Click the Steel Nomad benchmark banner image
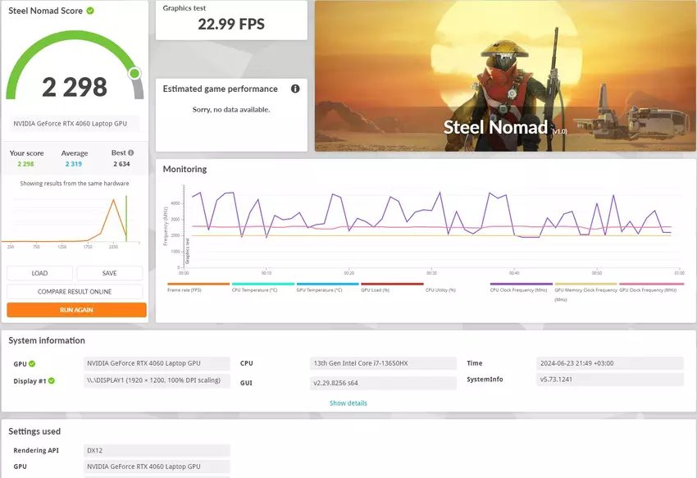Viewport: 697px width, 478px height. tap(505, 75)
